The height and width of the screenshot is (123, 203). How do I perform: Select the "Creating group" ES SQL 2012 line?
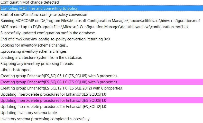point(61,88)
